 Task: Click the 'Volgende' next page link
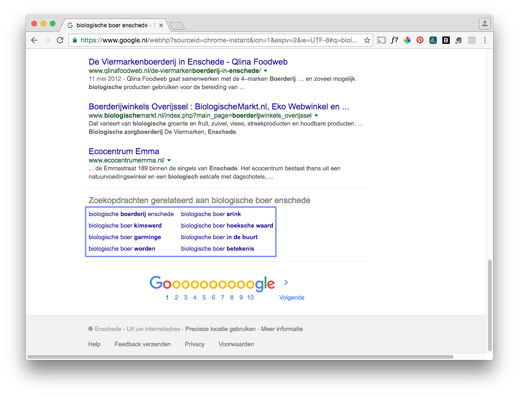(x=292, y=297)
